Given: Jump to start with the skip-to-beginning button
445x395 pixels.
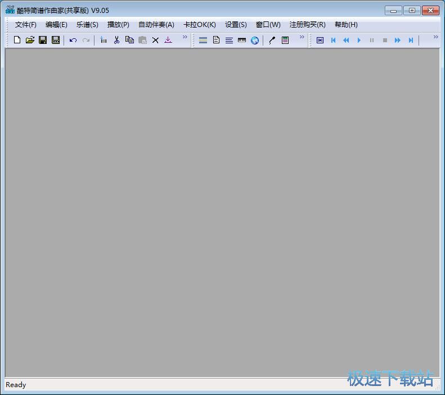Looking at the screenshot, I should (x=333, y=40).
